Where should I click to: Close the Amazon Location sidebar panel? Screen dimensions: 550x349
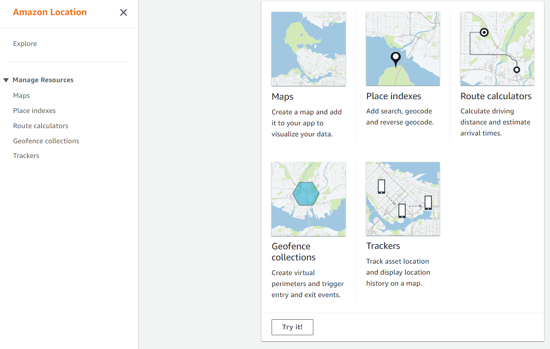pyautogui.click(x=123, y=12)
